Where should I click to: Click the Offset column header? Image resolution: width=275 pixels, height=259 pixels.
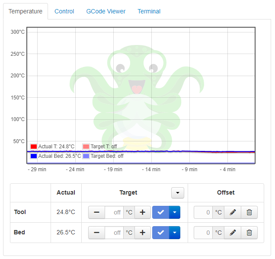[226, 193]
